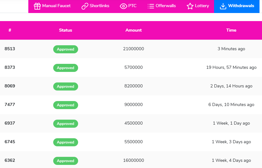
Task: Select withdrawal ID 6745
Action: point(10,142)
